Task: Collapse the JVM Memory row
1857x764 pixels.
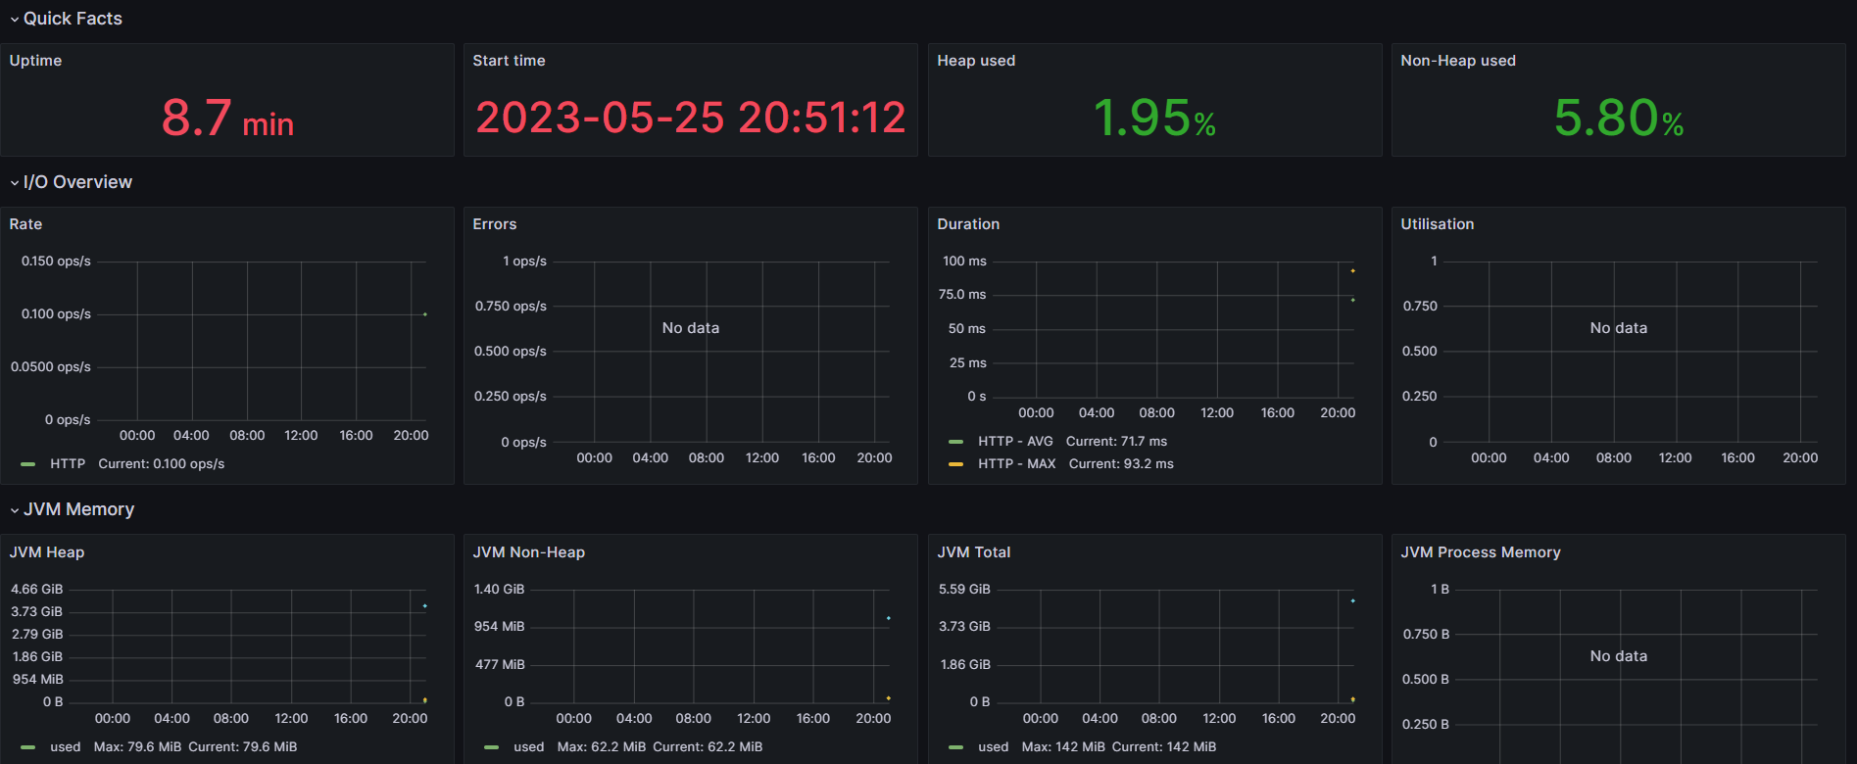Action: click(72, 509)
